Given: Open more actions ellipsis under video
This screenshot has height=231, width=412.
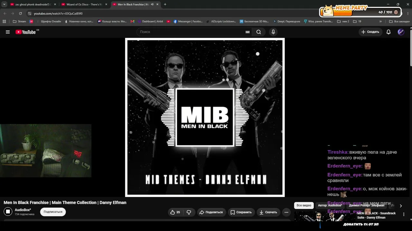Looking at the screenshot, I should pyautogui.click(x=286, y=212).
